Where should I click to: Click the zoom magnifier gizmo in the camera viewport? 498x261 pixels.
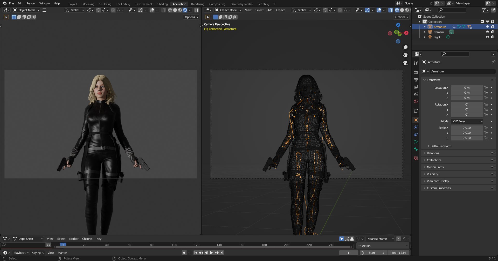click(405, 47)
